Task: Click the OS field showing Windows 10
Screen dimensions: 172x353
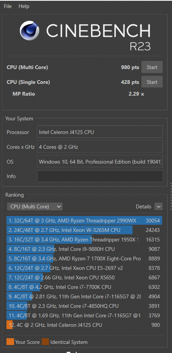Action: click(100, 161)
